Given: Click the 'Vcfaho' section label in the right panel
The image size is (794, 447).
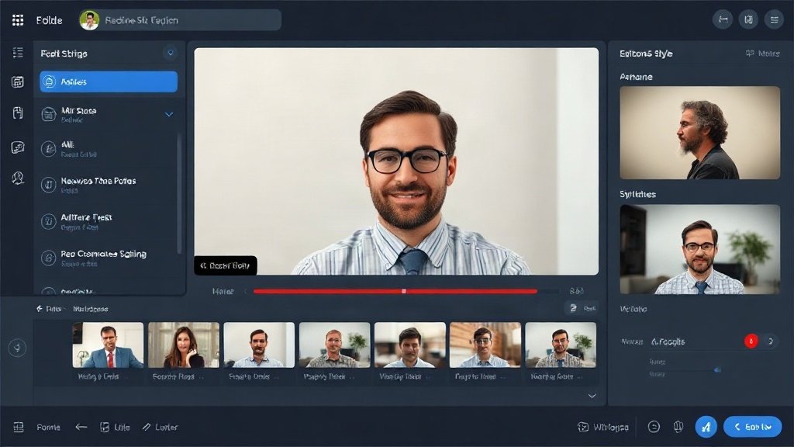Looking at the screenshot, I should point(633,309).
